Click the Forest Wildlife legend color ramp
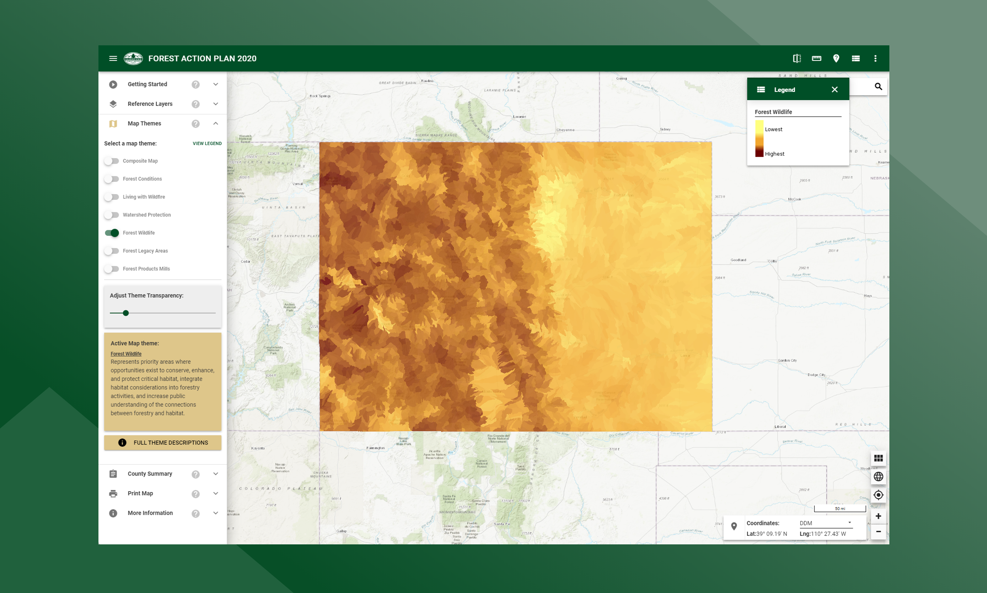The image size is (987, 593). (759, 138)
